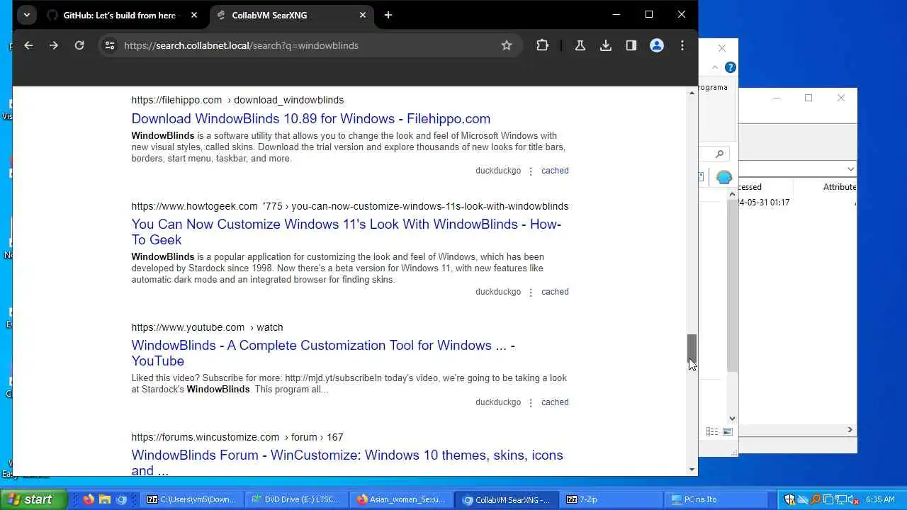Open help icon in background Explorer window
The image size is (907, 510).
point(731,67)
